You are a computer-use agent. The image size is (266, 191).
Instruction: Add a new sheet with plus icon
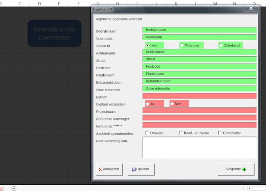(14, 188)
